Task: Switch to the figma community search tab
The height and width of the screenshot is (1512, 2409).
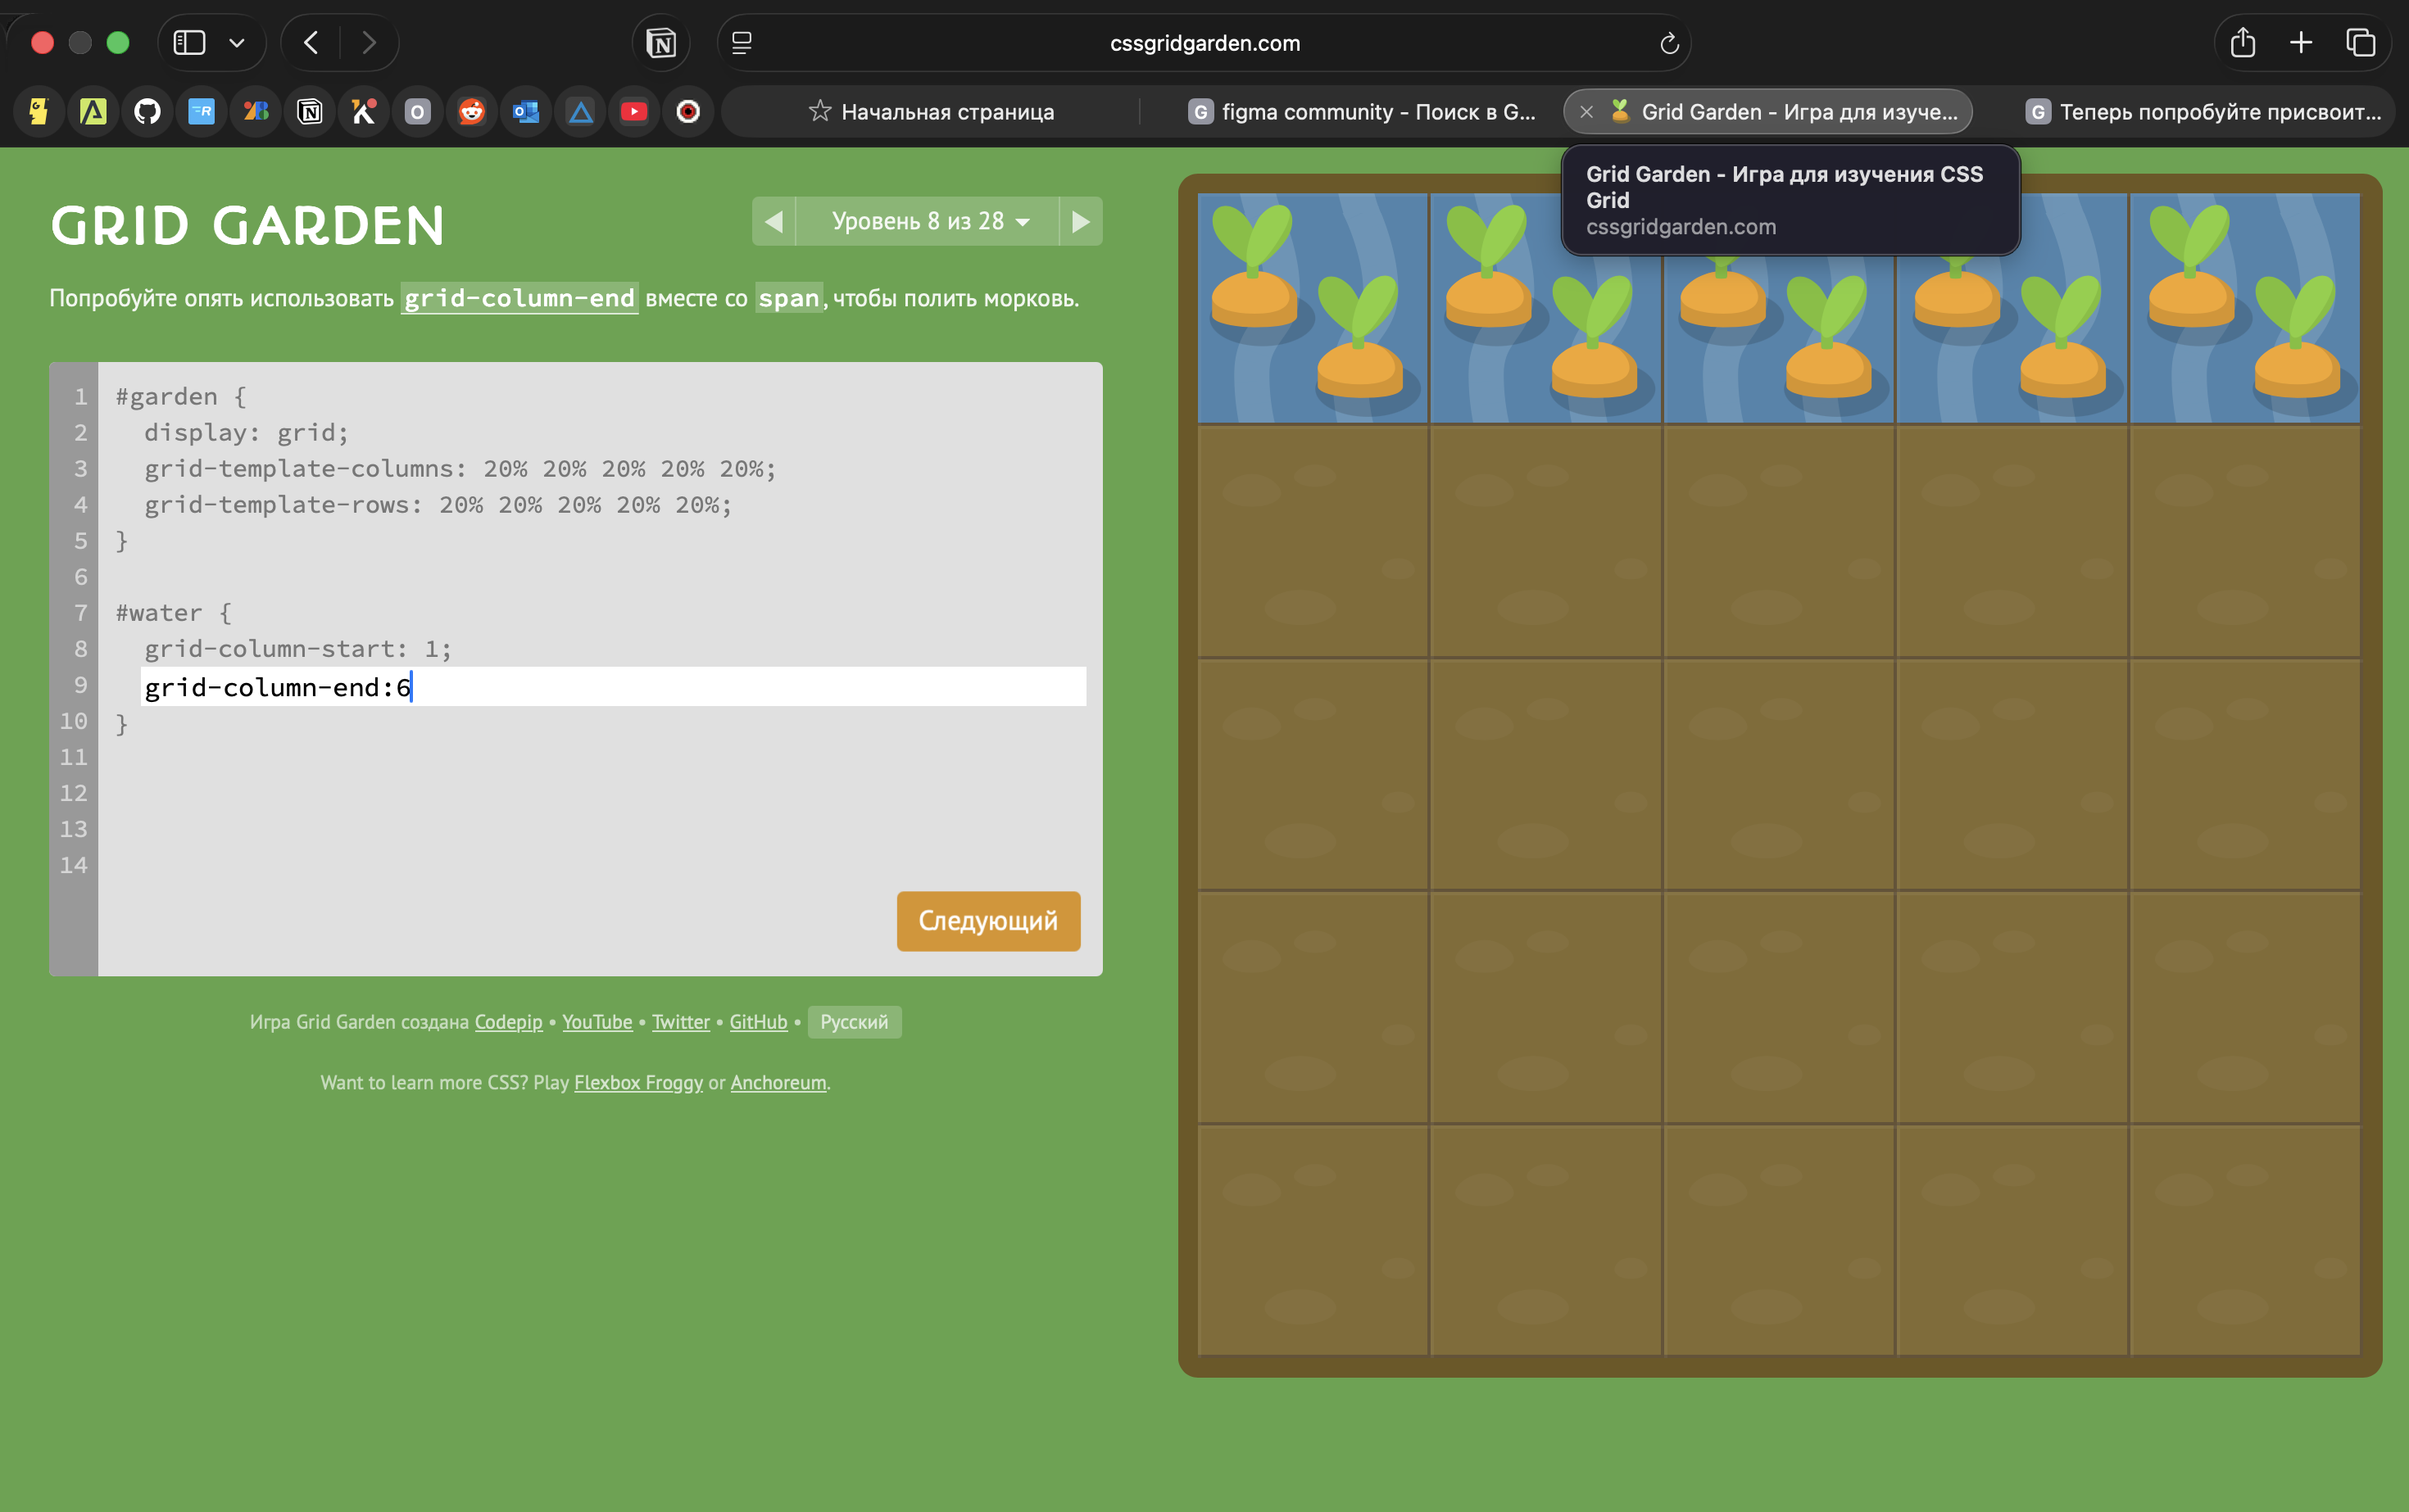Action: 1360,111
